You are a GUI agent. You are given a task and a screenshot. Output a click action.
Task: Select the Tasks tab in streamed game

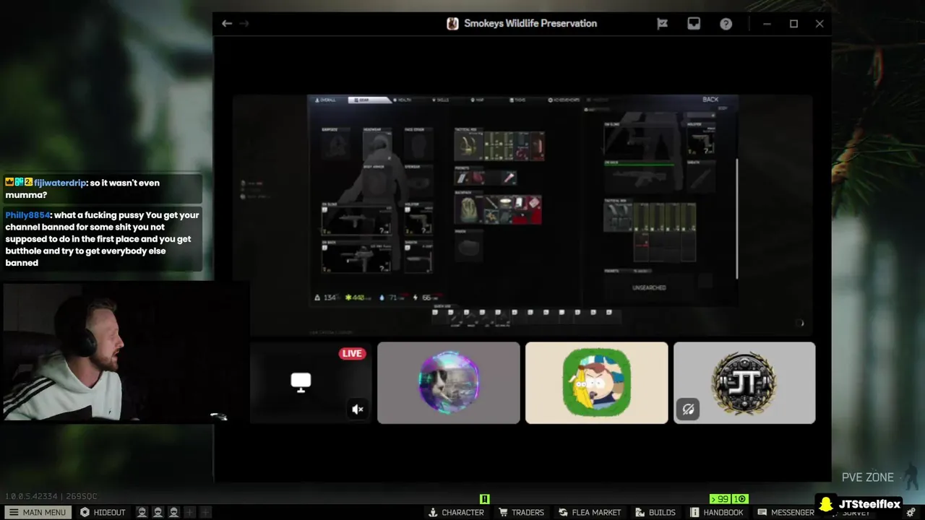pos(517,100)
